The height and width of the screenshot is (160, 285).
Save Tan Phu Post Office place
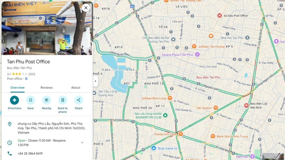(31, 100)
